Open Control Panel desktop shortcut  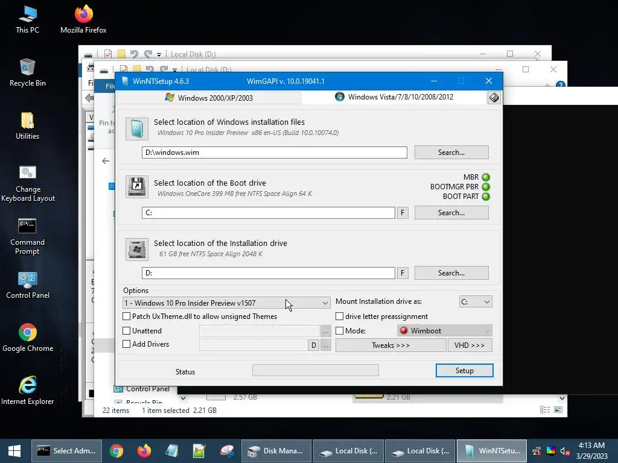click(28, 285)
